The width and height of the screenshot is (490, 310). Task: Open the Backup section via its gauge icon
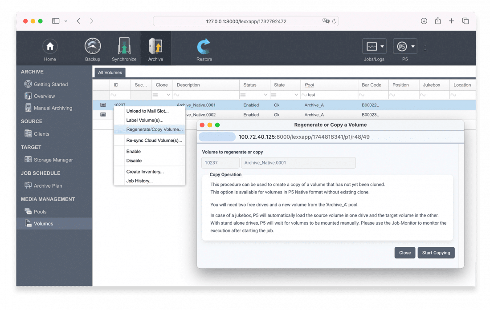coord(92,46)
